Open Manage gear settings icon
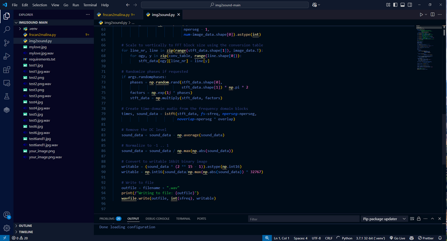The width and height of the screenshot is (447, 241). tap(7, 228)
